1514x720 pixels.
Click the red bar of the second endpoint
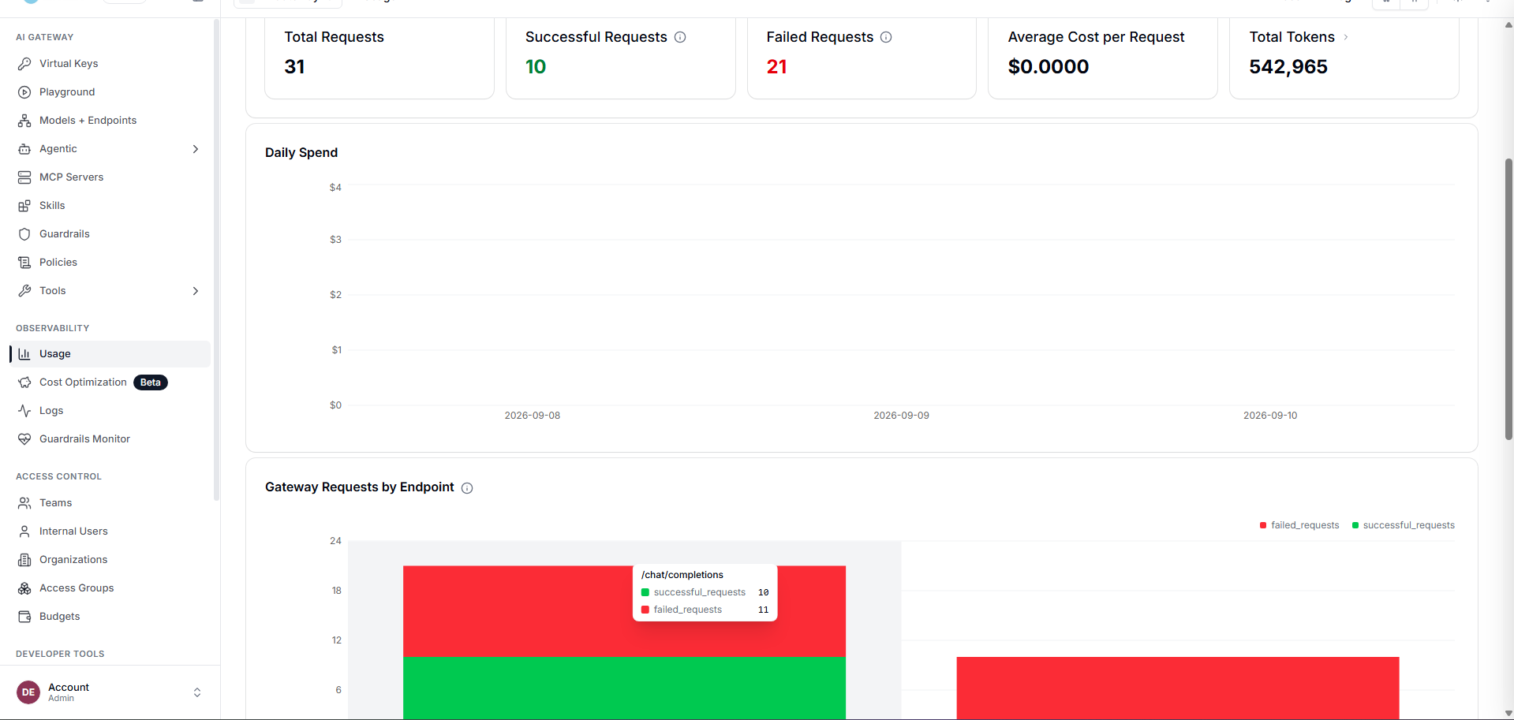[1178, 688]
